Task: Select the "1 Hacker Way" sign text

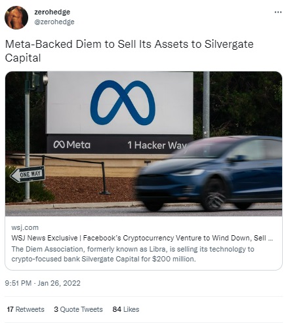Action: click(x=157, y=145)
